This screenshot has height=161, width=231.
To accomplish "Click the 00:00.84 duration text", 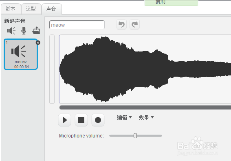I will [22, 67].
